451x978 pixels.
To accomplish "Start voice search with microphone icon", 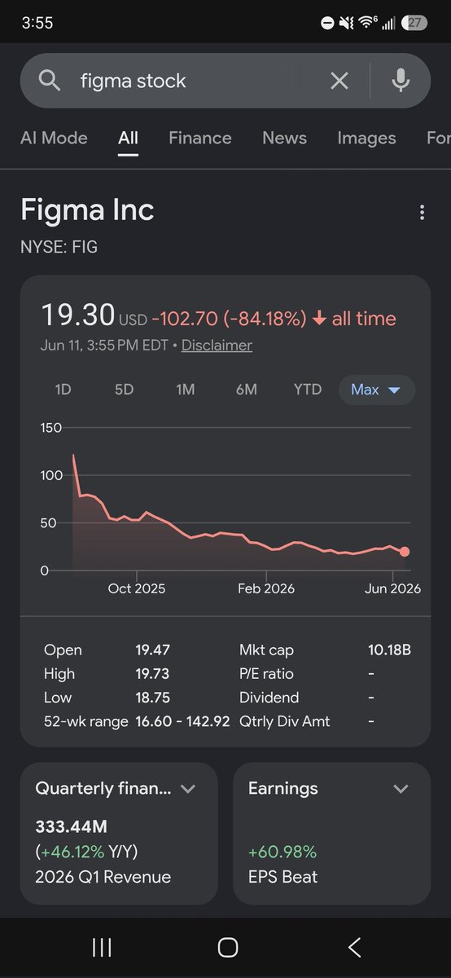I will point(400,80).
